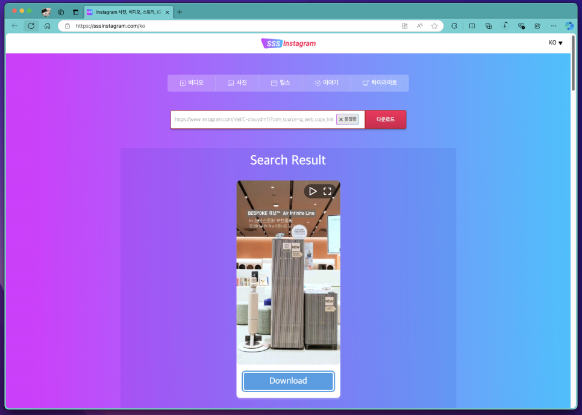Open the Copilot sidebar
Image resolution: width=582 pixels, height=415 pixels.
pos(569,26)
